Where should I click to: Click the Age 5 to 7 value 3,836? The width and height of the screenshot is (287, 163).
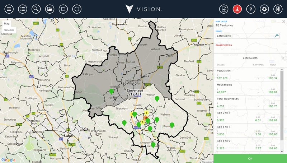click(220, 134)
